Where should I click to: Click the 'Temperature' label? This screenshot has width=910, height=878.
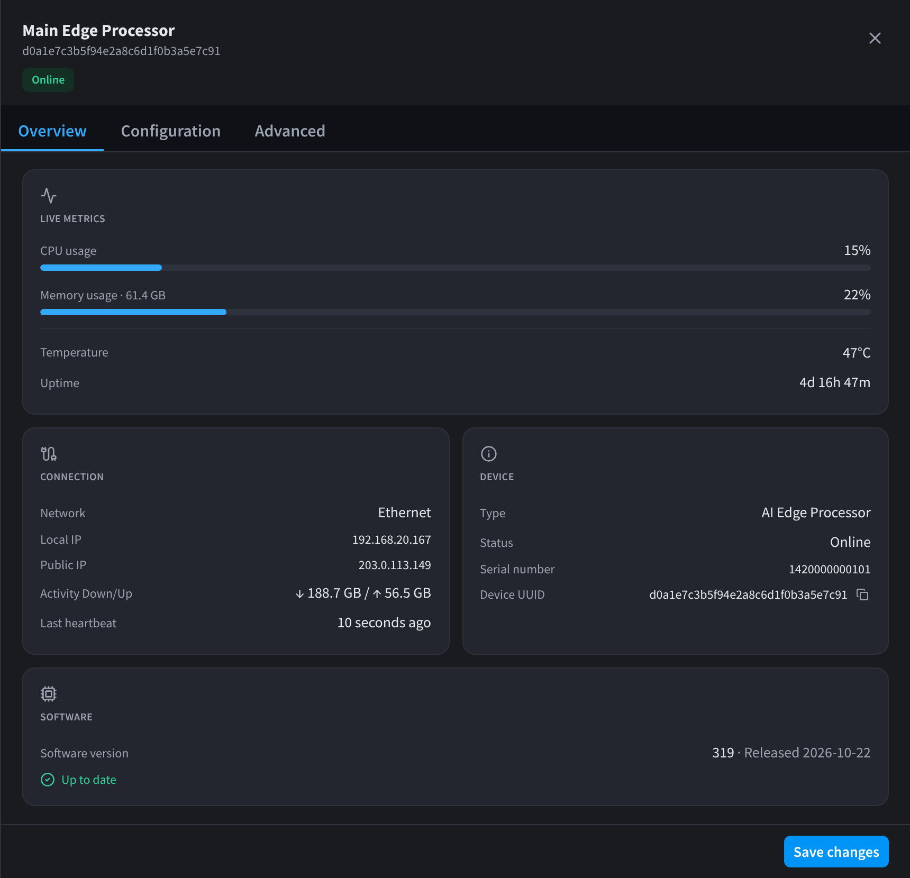(x=75, y=352)
